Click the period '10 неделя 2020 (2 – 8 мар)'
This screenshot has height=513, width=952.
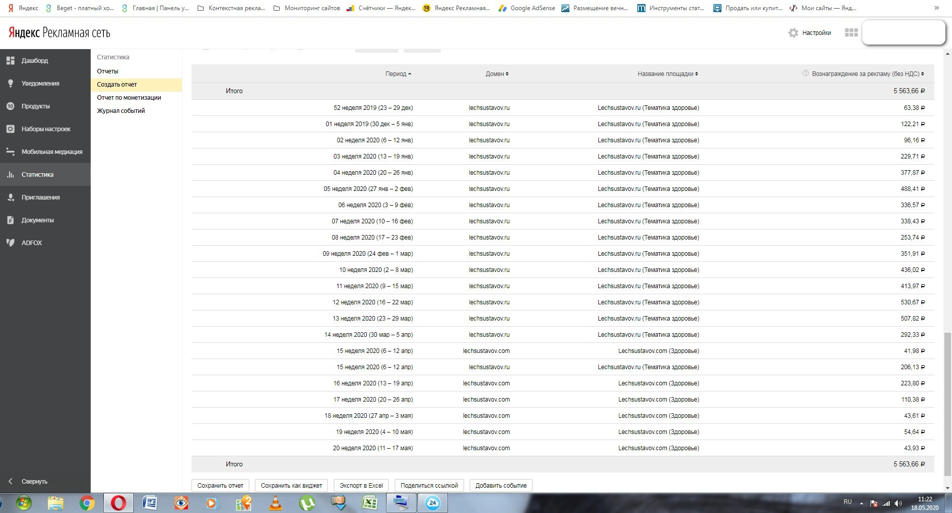pos(376,270)
